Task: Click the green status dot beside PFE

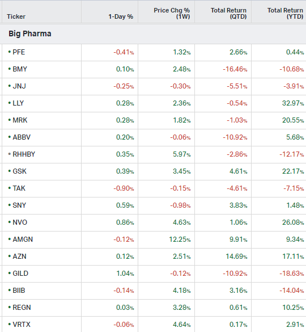Action: pos(9,52)
